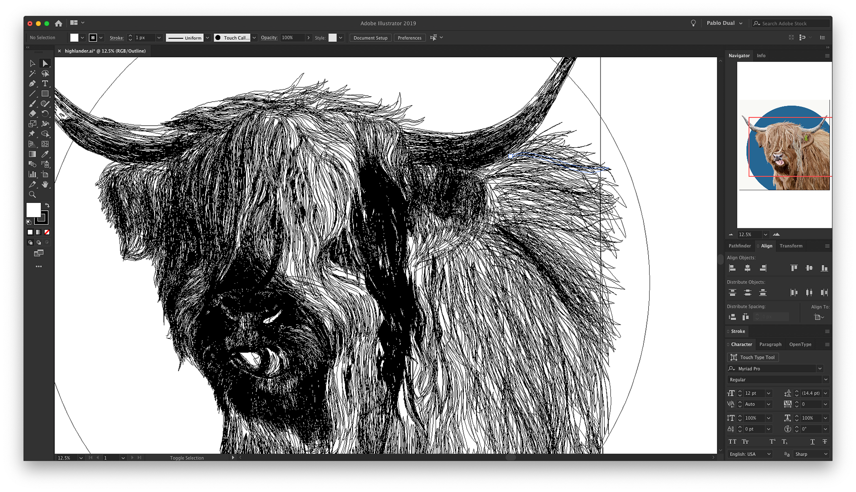This screenshot has height=492, width=856.
Task: Toggle Strikethrough text style
Action: [x=825, y=442]
